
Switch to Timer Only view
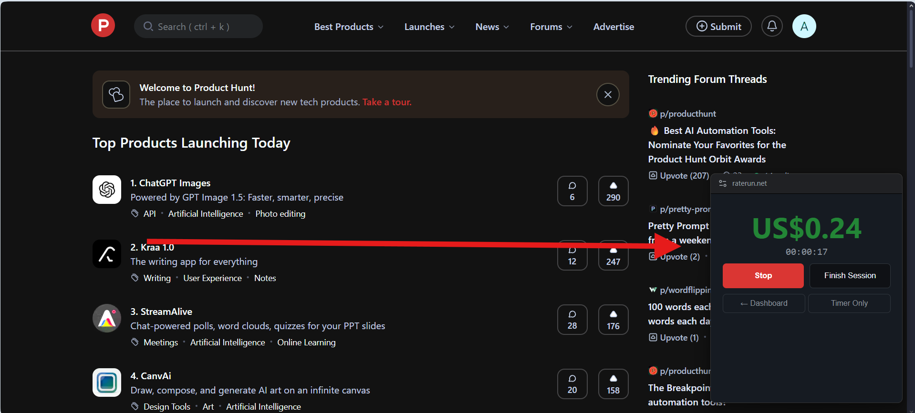tap(849, 303)
